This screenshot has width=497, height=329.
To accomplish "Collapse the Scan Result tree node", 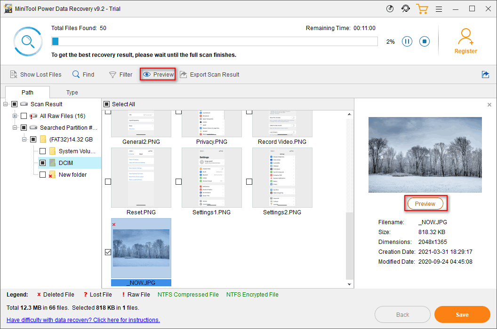I will coord(5,104).
